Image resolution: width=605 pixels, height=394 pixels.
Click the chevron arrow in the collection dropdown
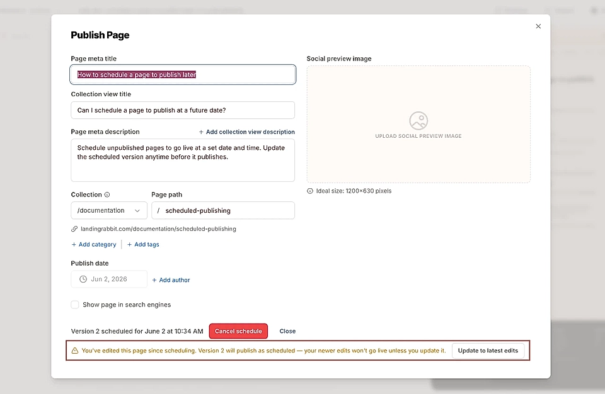(137, 210)
